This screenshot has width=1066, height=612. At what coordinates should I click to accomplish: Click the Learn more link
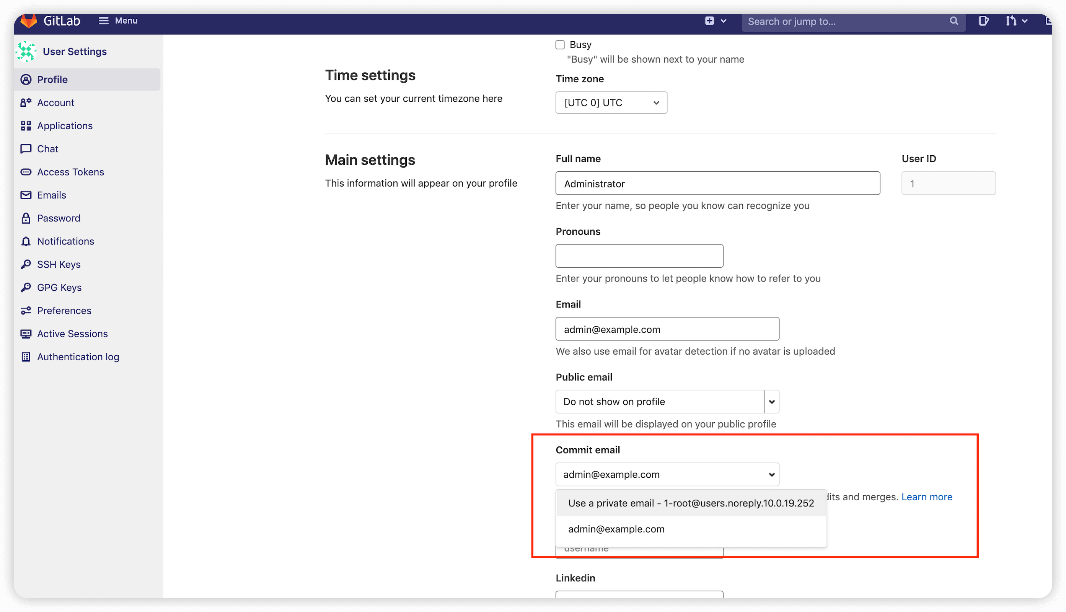click(926, 497)
